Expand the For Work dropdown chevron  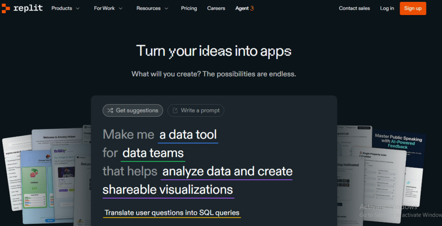[x=120, y=8]
